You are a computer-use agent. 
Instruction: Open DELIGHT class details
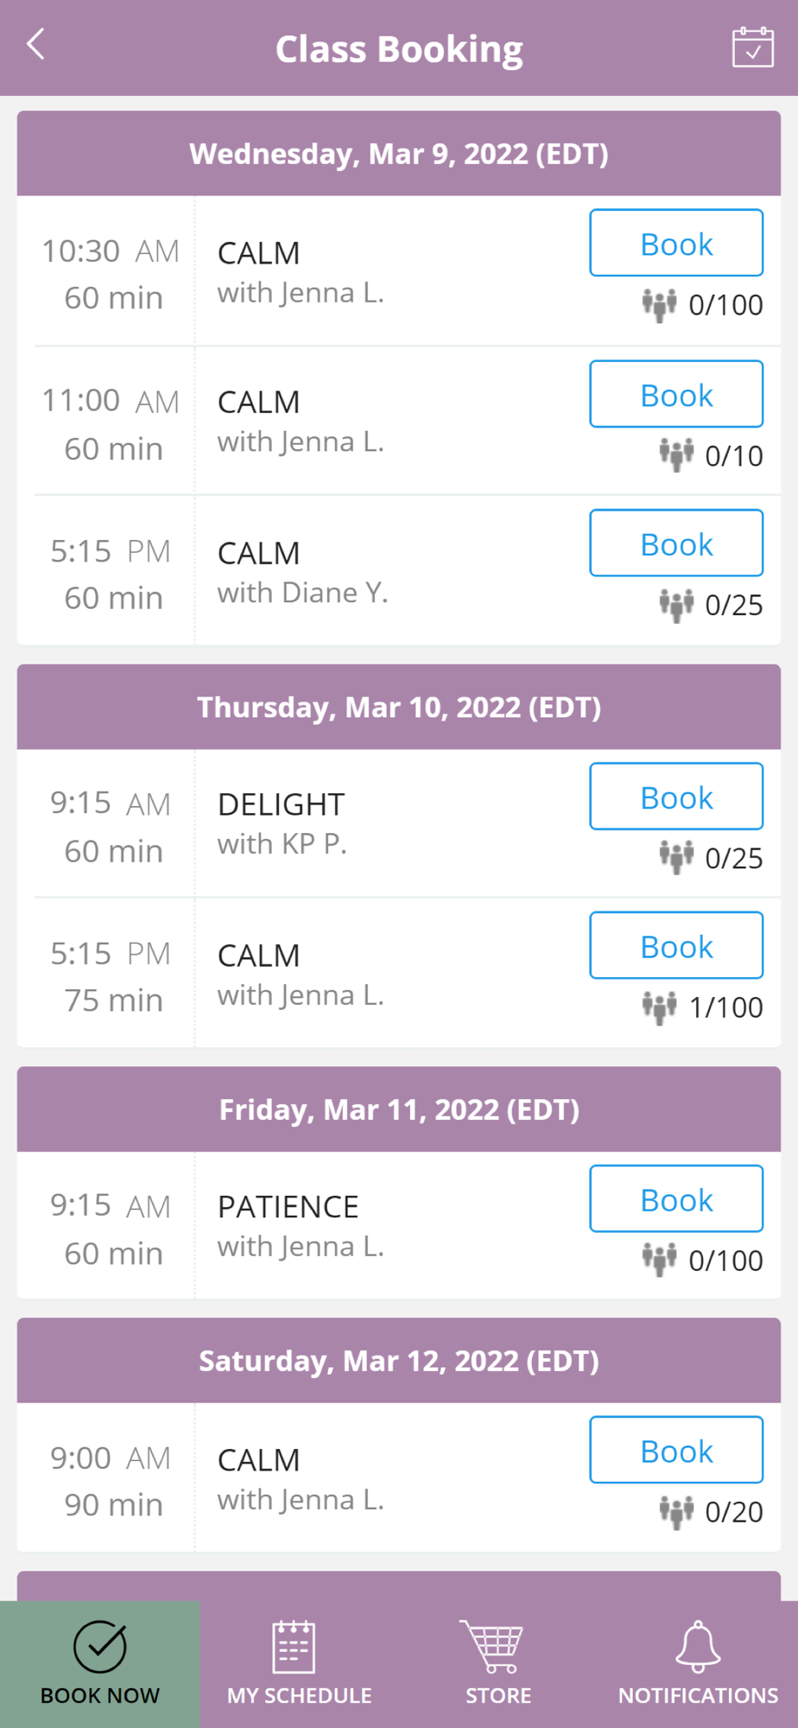click(282, 822)
